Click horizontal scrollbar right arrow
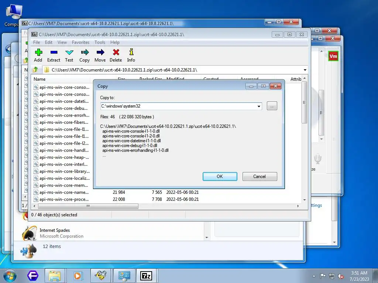 (298, 206)
